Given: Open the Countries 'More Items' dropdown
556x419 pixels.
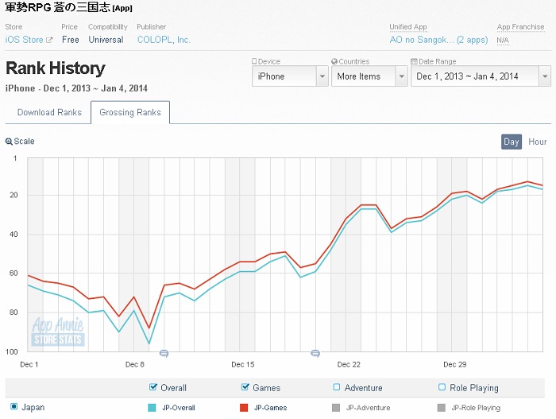Looking at the screenshot, I should (369, 76).
